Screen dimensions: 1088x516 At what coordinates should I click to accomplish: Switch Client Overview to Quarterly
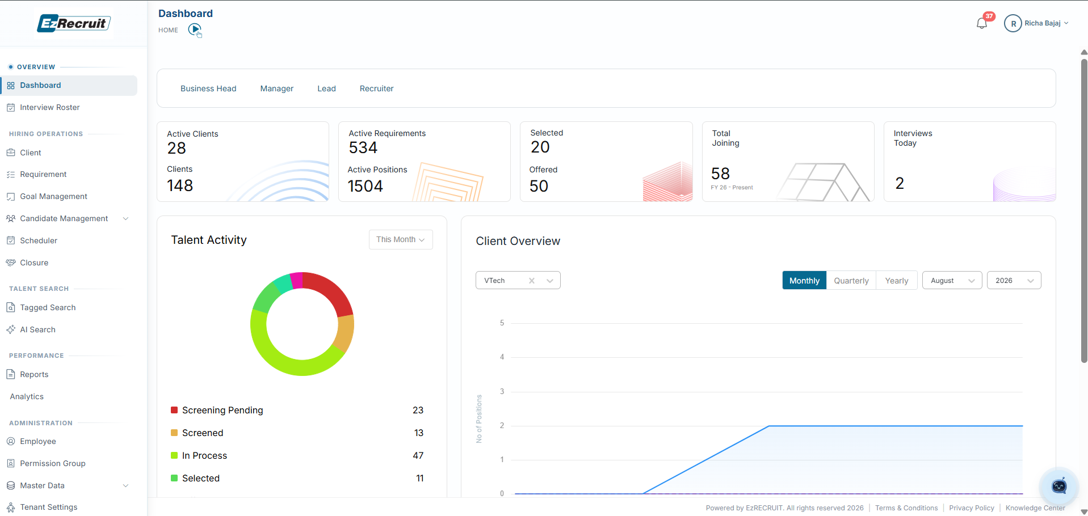[x=851, y=281]
